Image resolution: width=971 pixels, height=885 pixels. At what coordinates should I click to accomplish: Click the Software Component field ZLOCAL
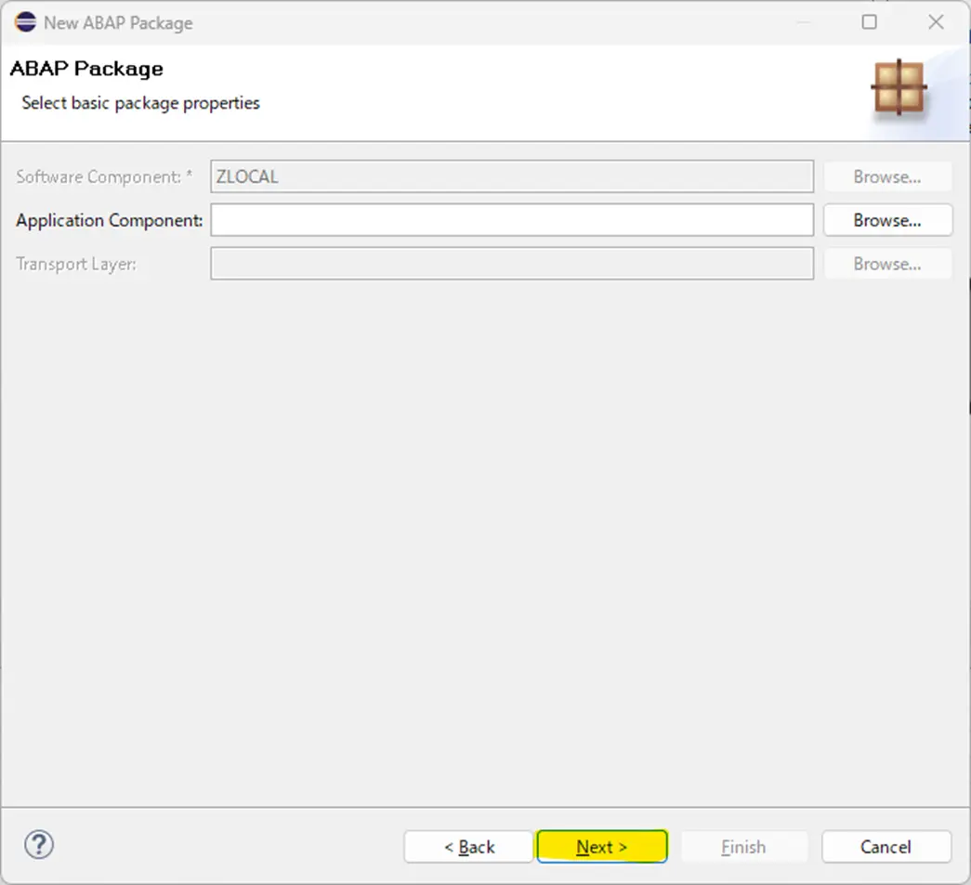[x=512, y=177]
